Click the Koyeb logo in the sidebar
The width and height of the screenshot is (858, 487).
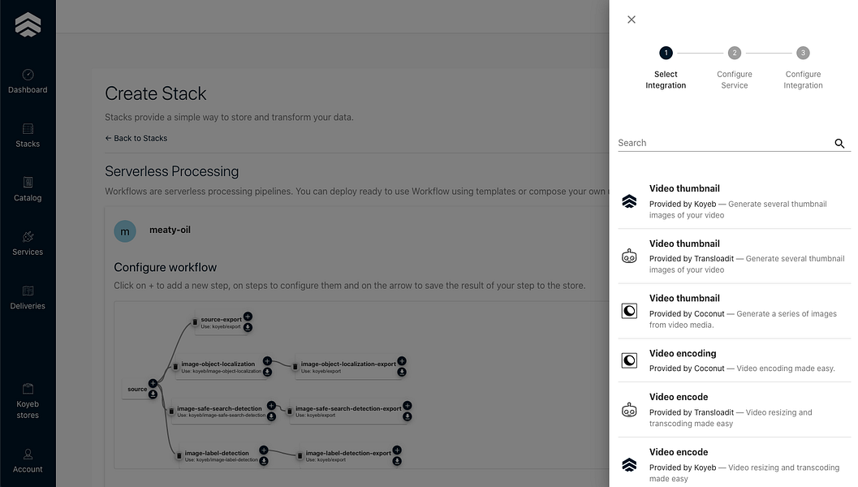point(28,25)
